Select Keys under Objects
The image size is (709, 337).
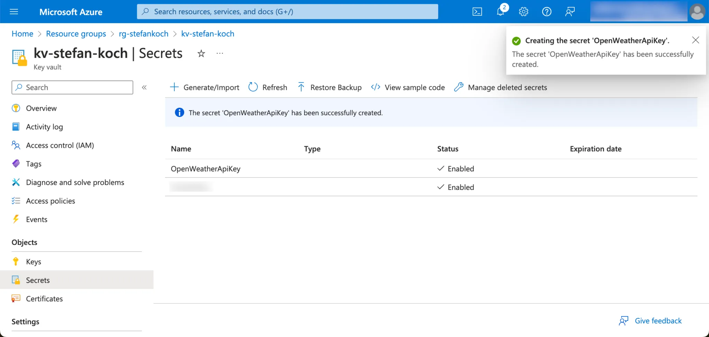[x=34, y=262]
